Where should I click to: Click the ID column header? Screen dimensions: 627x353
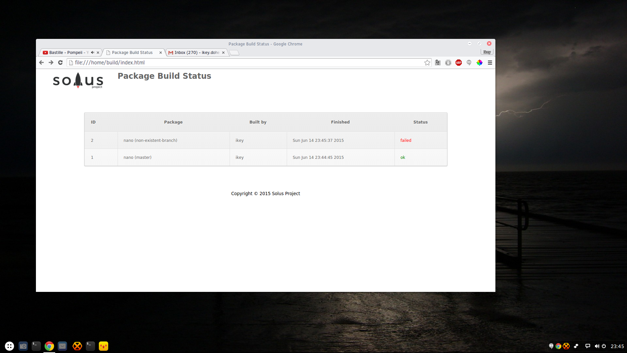93,122
